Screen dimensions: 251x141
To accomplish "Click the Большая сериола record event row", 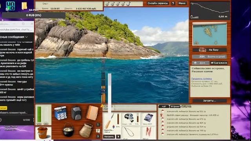I will click(193, 115).
